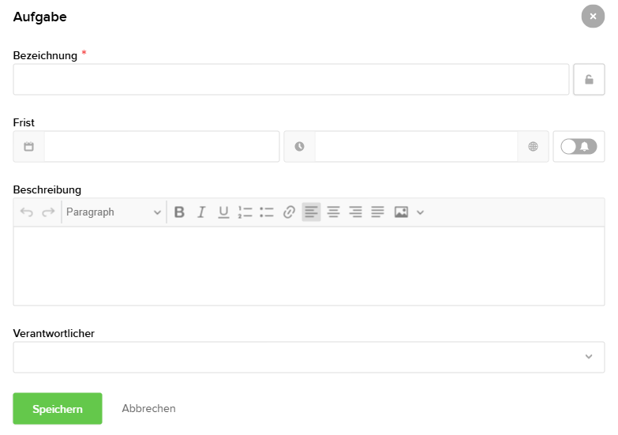Screen dimensions: 618x435
Task: Click the Abbrechen link
Action: (148, 409)
